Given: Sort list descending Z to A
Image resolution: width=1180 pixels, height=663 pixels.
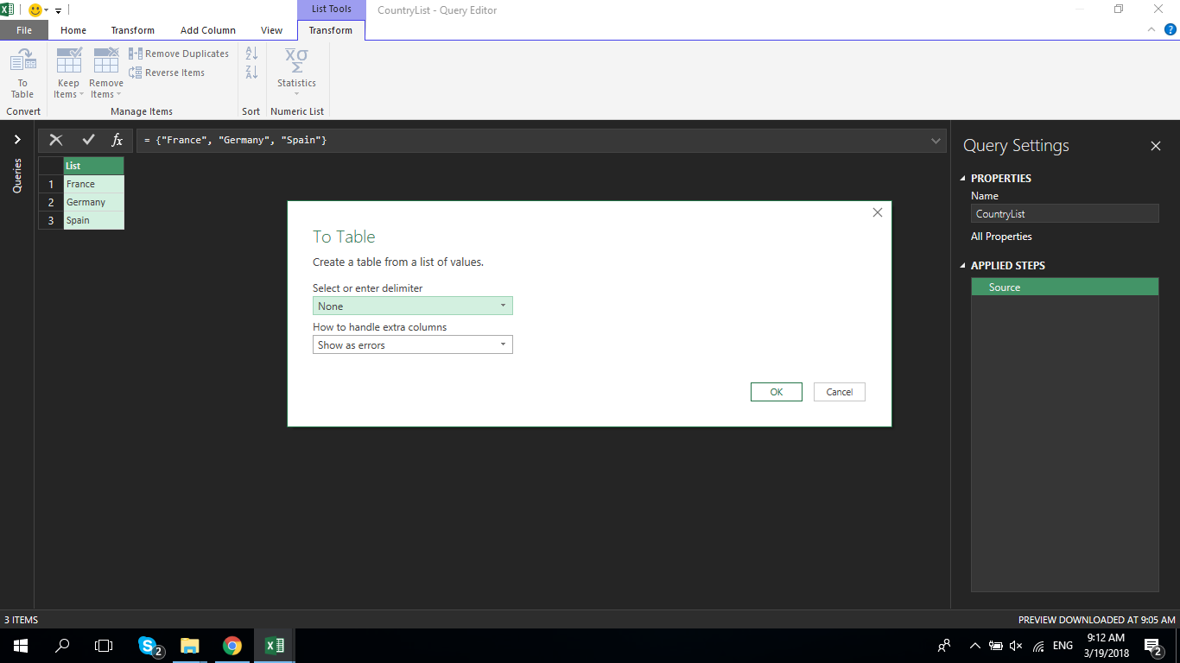Looking at the screenshot, I should click(x=251, y=73).
